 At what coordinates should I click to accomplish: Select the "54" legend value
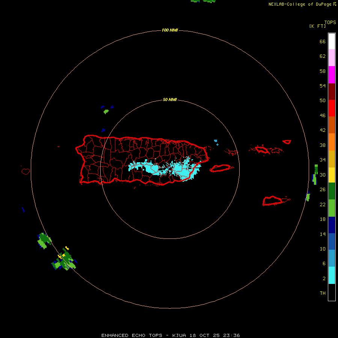pyautogui.click(x=323, y=86)
